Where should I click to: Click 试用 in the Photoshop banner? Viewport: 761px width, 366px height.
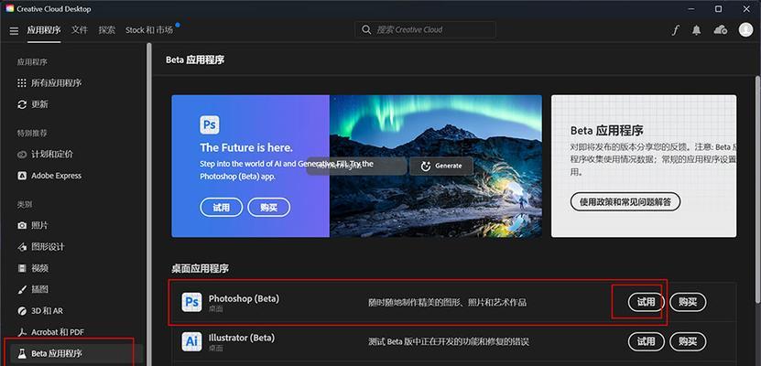[x=222, y=208]
